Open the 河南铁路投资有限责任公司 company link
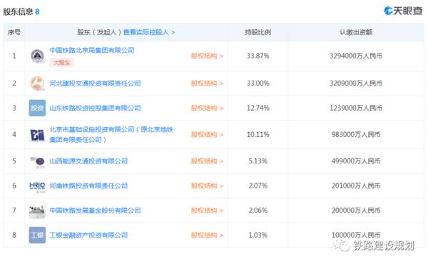This screenshot has width=428, height=264. click(x=88, y=186)
